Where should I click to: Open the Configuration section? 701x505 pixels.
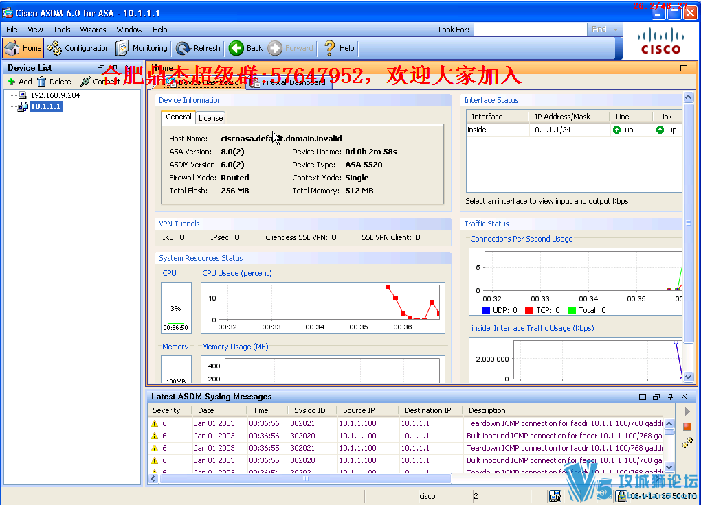[78, 48]
